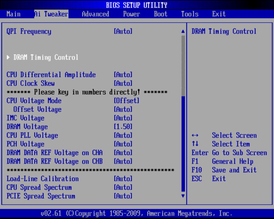The width and height of the screenshot is (274, 219).
Task: Click the Go to Sub Screen help text
Action: 239,153
